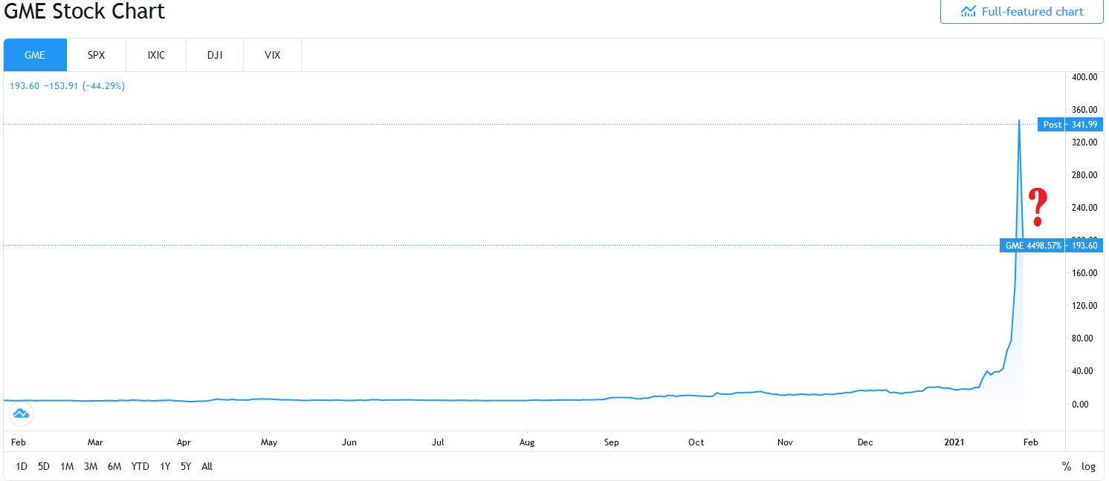Click the Jul label on time axis
1109x481 pixels.
click(438, 442)
